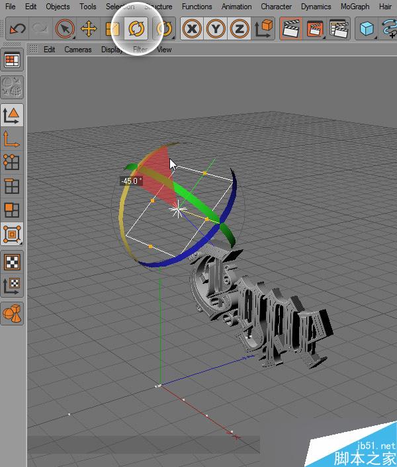Toggle X axis lock
Viewport: 397px width, 467px height.
click(192, 29)
